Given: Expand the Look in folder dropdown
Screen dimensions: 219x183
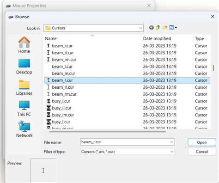Looking at the screenshot, I should click(x=140, y=28).
